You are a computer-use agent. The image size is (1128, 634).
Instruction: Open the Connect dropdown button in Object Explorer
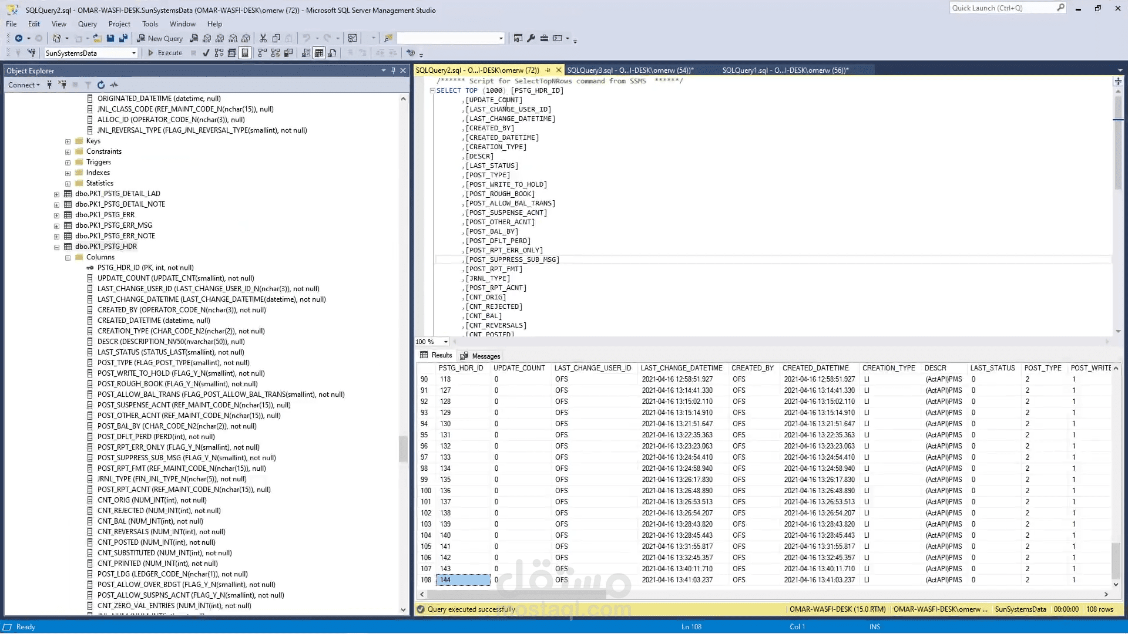(24, 85)
